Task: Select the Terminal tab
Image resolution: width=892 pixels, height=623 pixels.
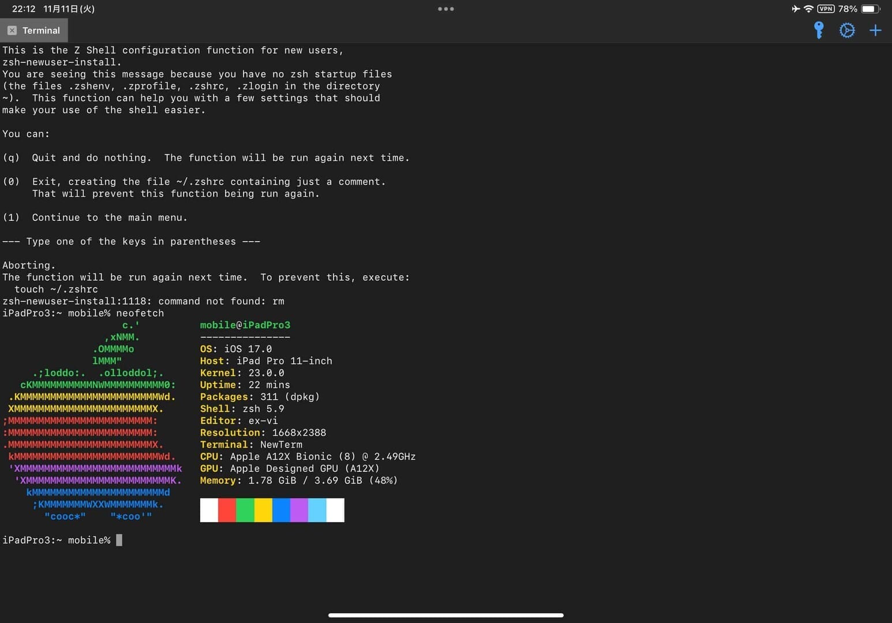Action: (34, 31)
